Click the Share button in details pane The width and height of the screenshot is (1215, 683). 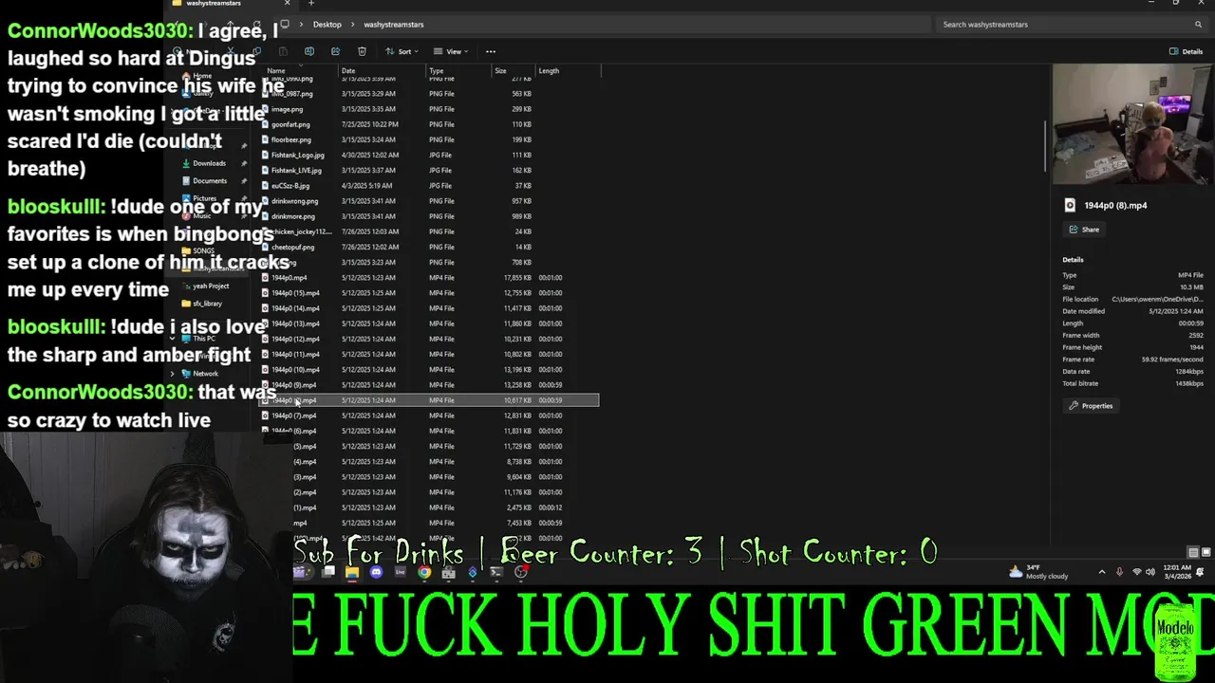coord(1084,230)
